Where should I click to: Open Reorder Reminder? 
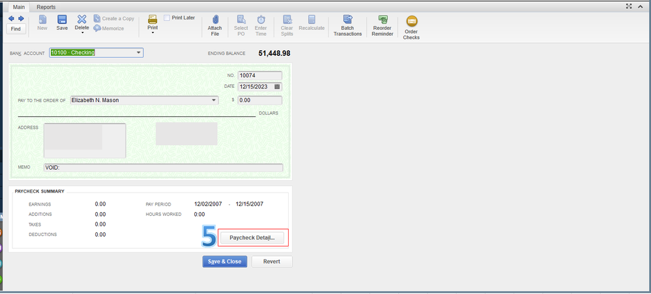(x=383, y=26)
